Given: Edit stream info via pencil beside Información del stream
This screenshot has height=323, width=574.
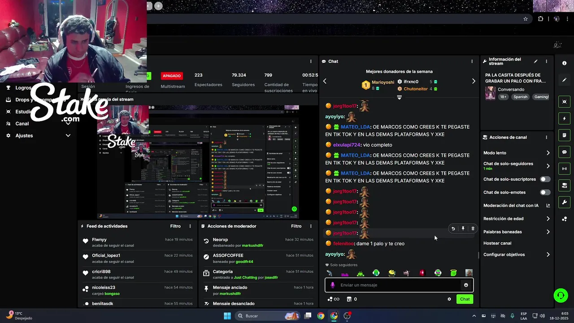Looking at the screenshot, I should pyautogui.click(x=535, y=61).
